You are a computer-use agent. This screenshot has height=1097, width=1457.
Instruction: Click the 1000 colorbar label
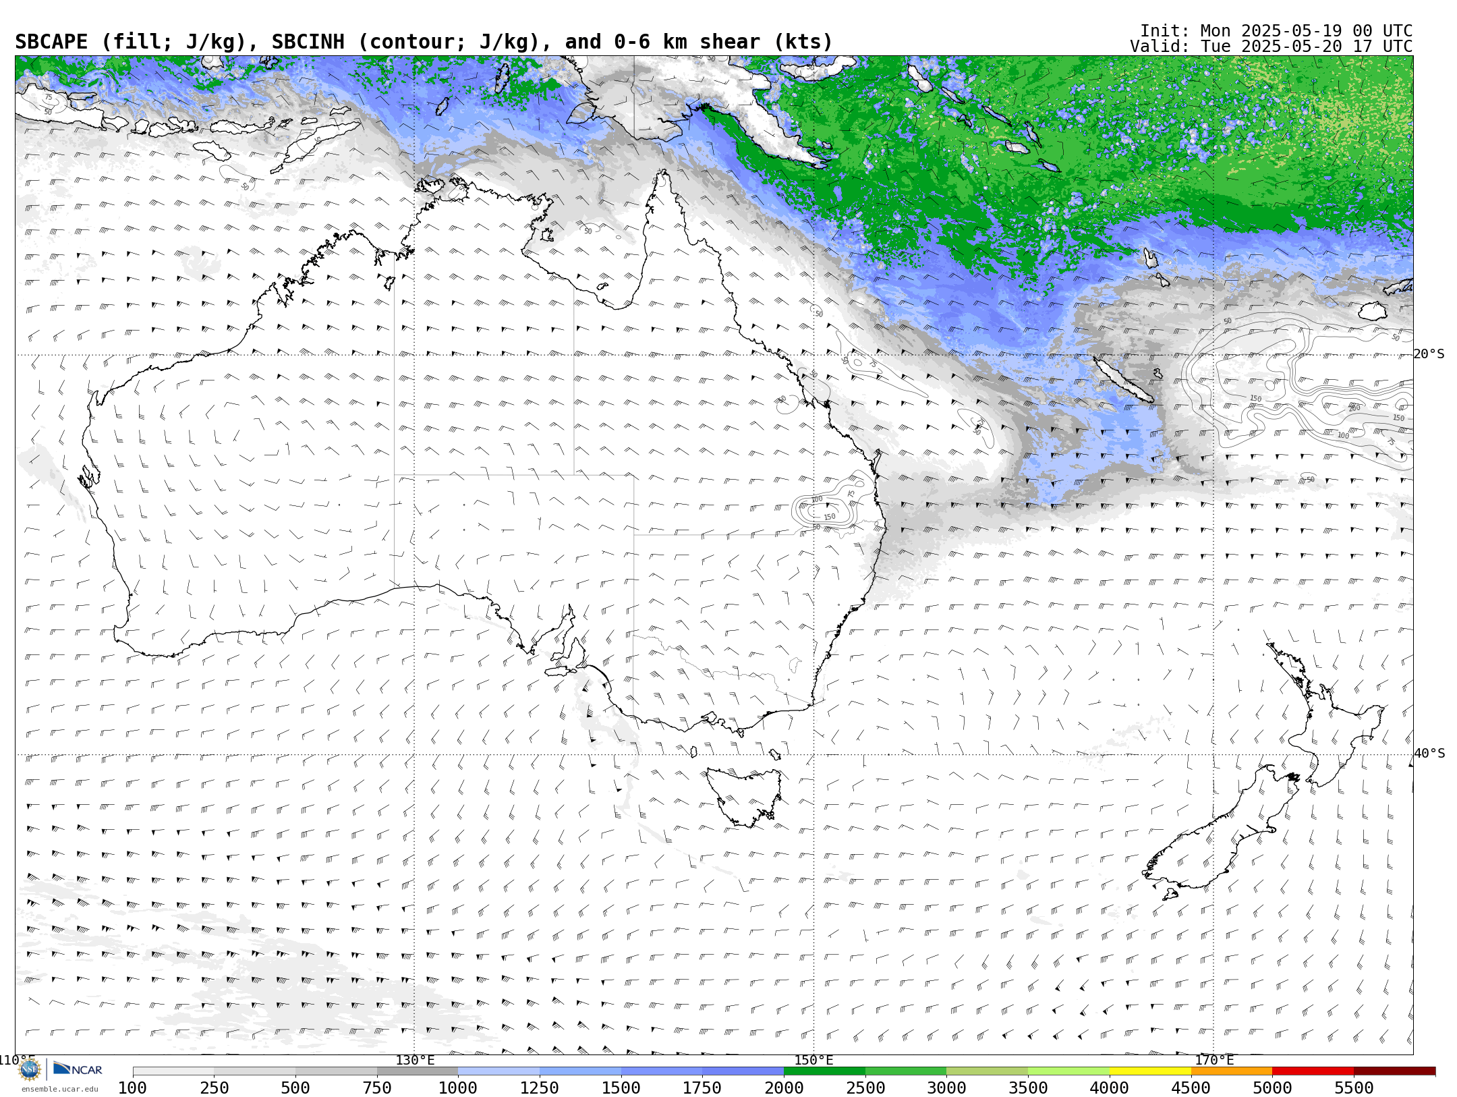point(458,1088)
